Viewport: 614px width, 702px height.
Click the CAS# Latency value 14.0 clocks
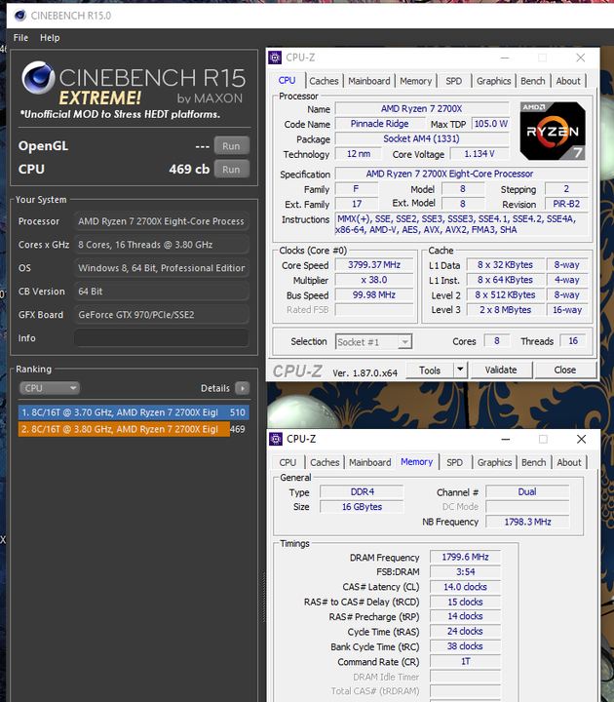466,587
